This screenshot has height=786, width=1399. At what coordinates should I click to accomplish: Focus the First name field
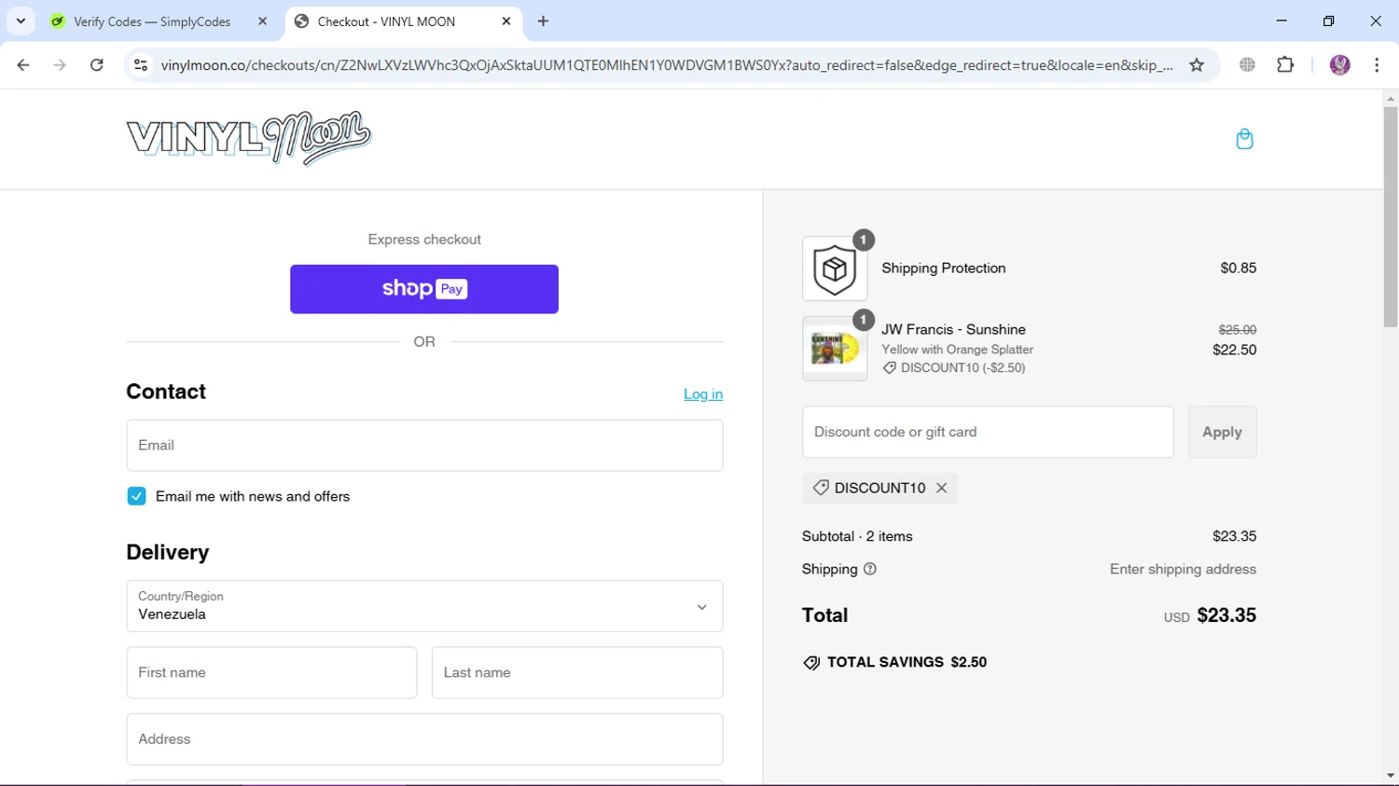(x=271, y=673)
